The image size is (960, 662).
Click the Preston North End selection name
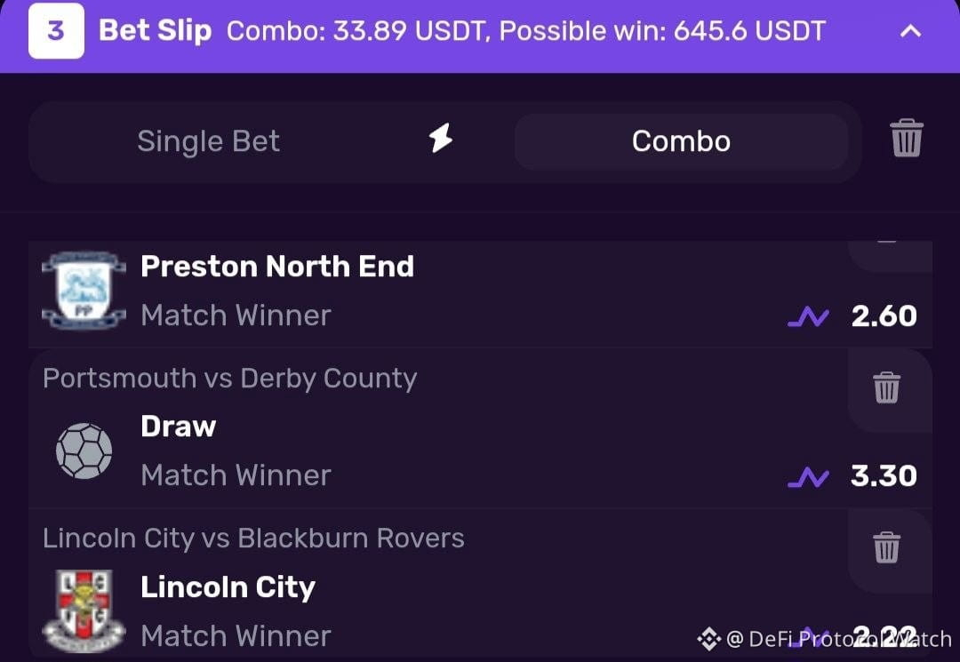[x=277, y=267]
